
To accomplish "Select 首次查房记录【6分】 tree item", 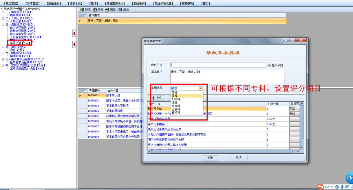I will [23, 34].
